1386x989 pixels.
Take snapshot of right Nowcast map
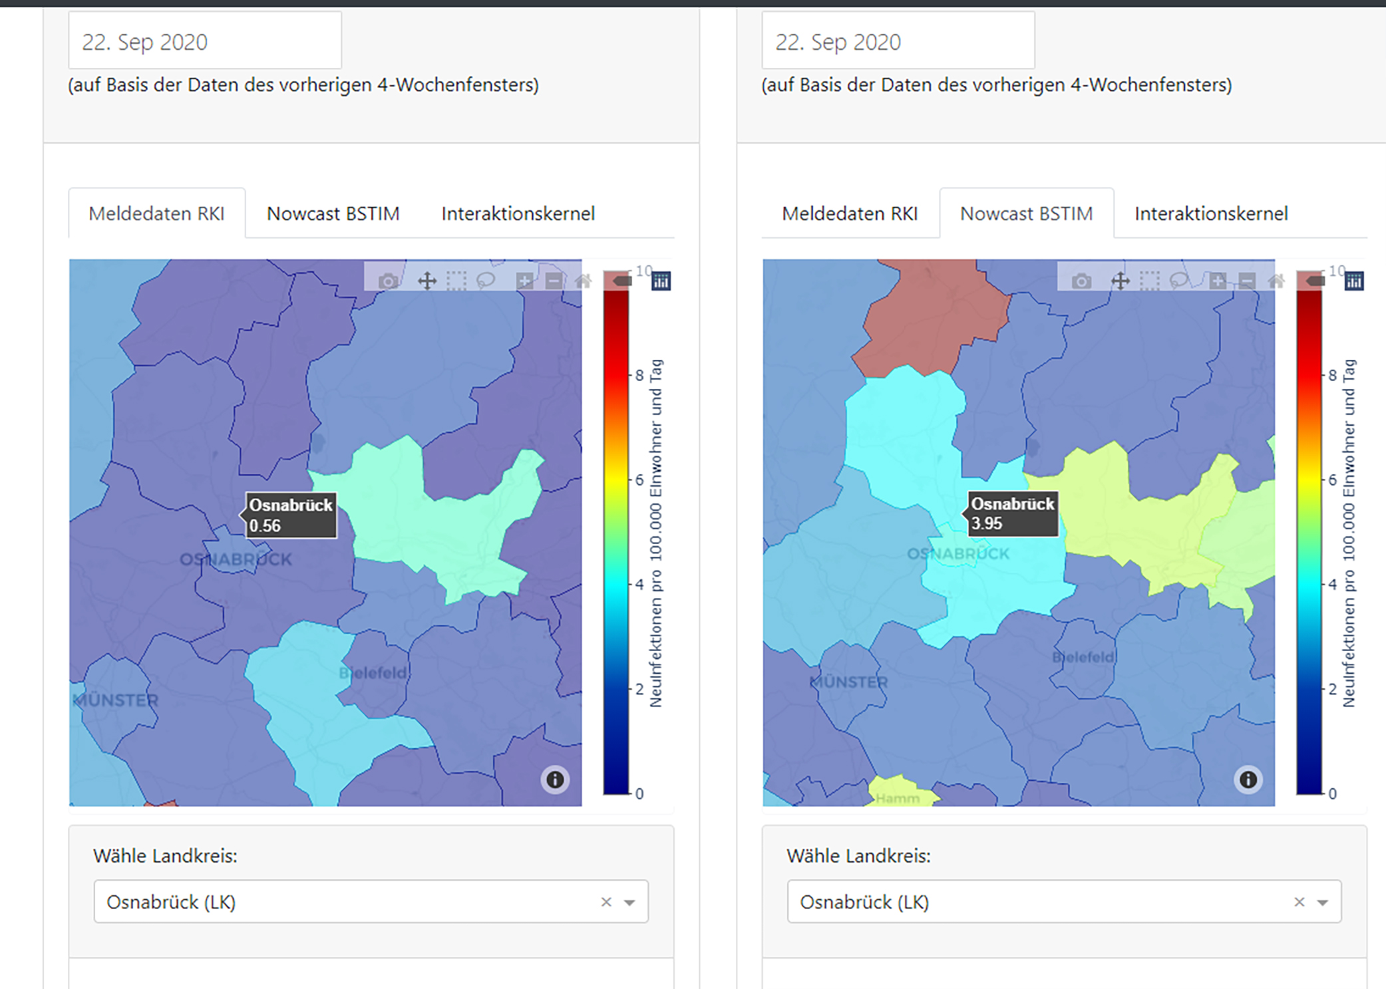[x=1082, y=281]
